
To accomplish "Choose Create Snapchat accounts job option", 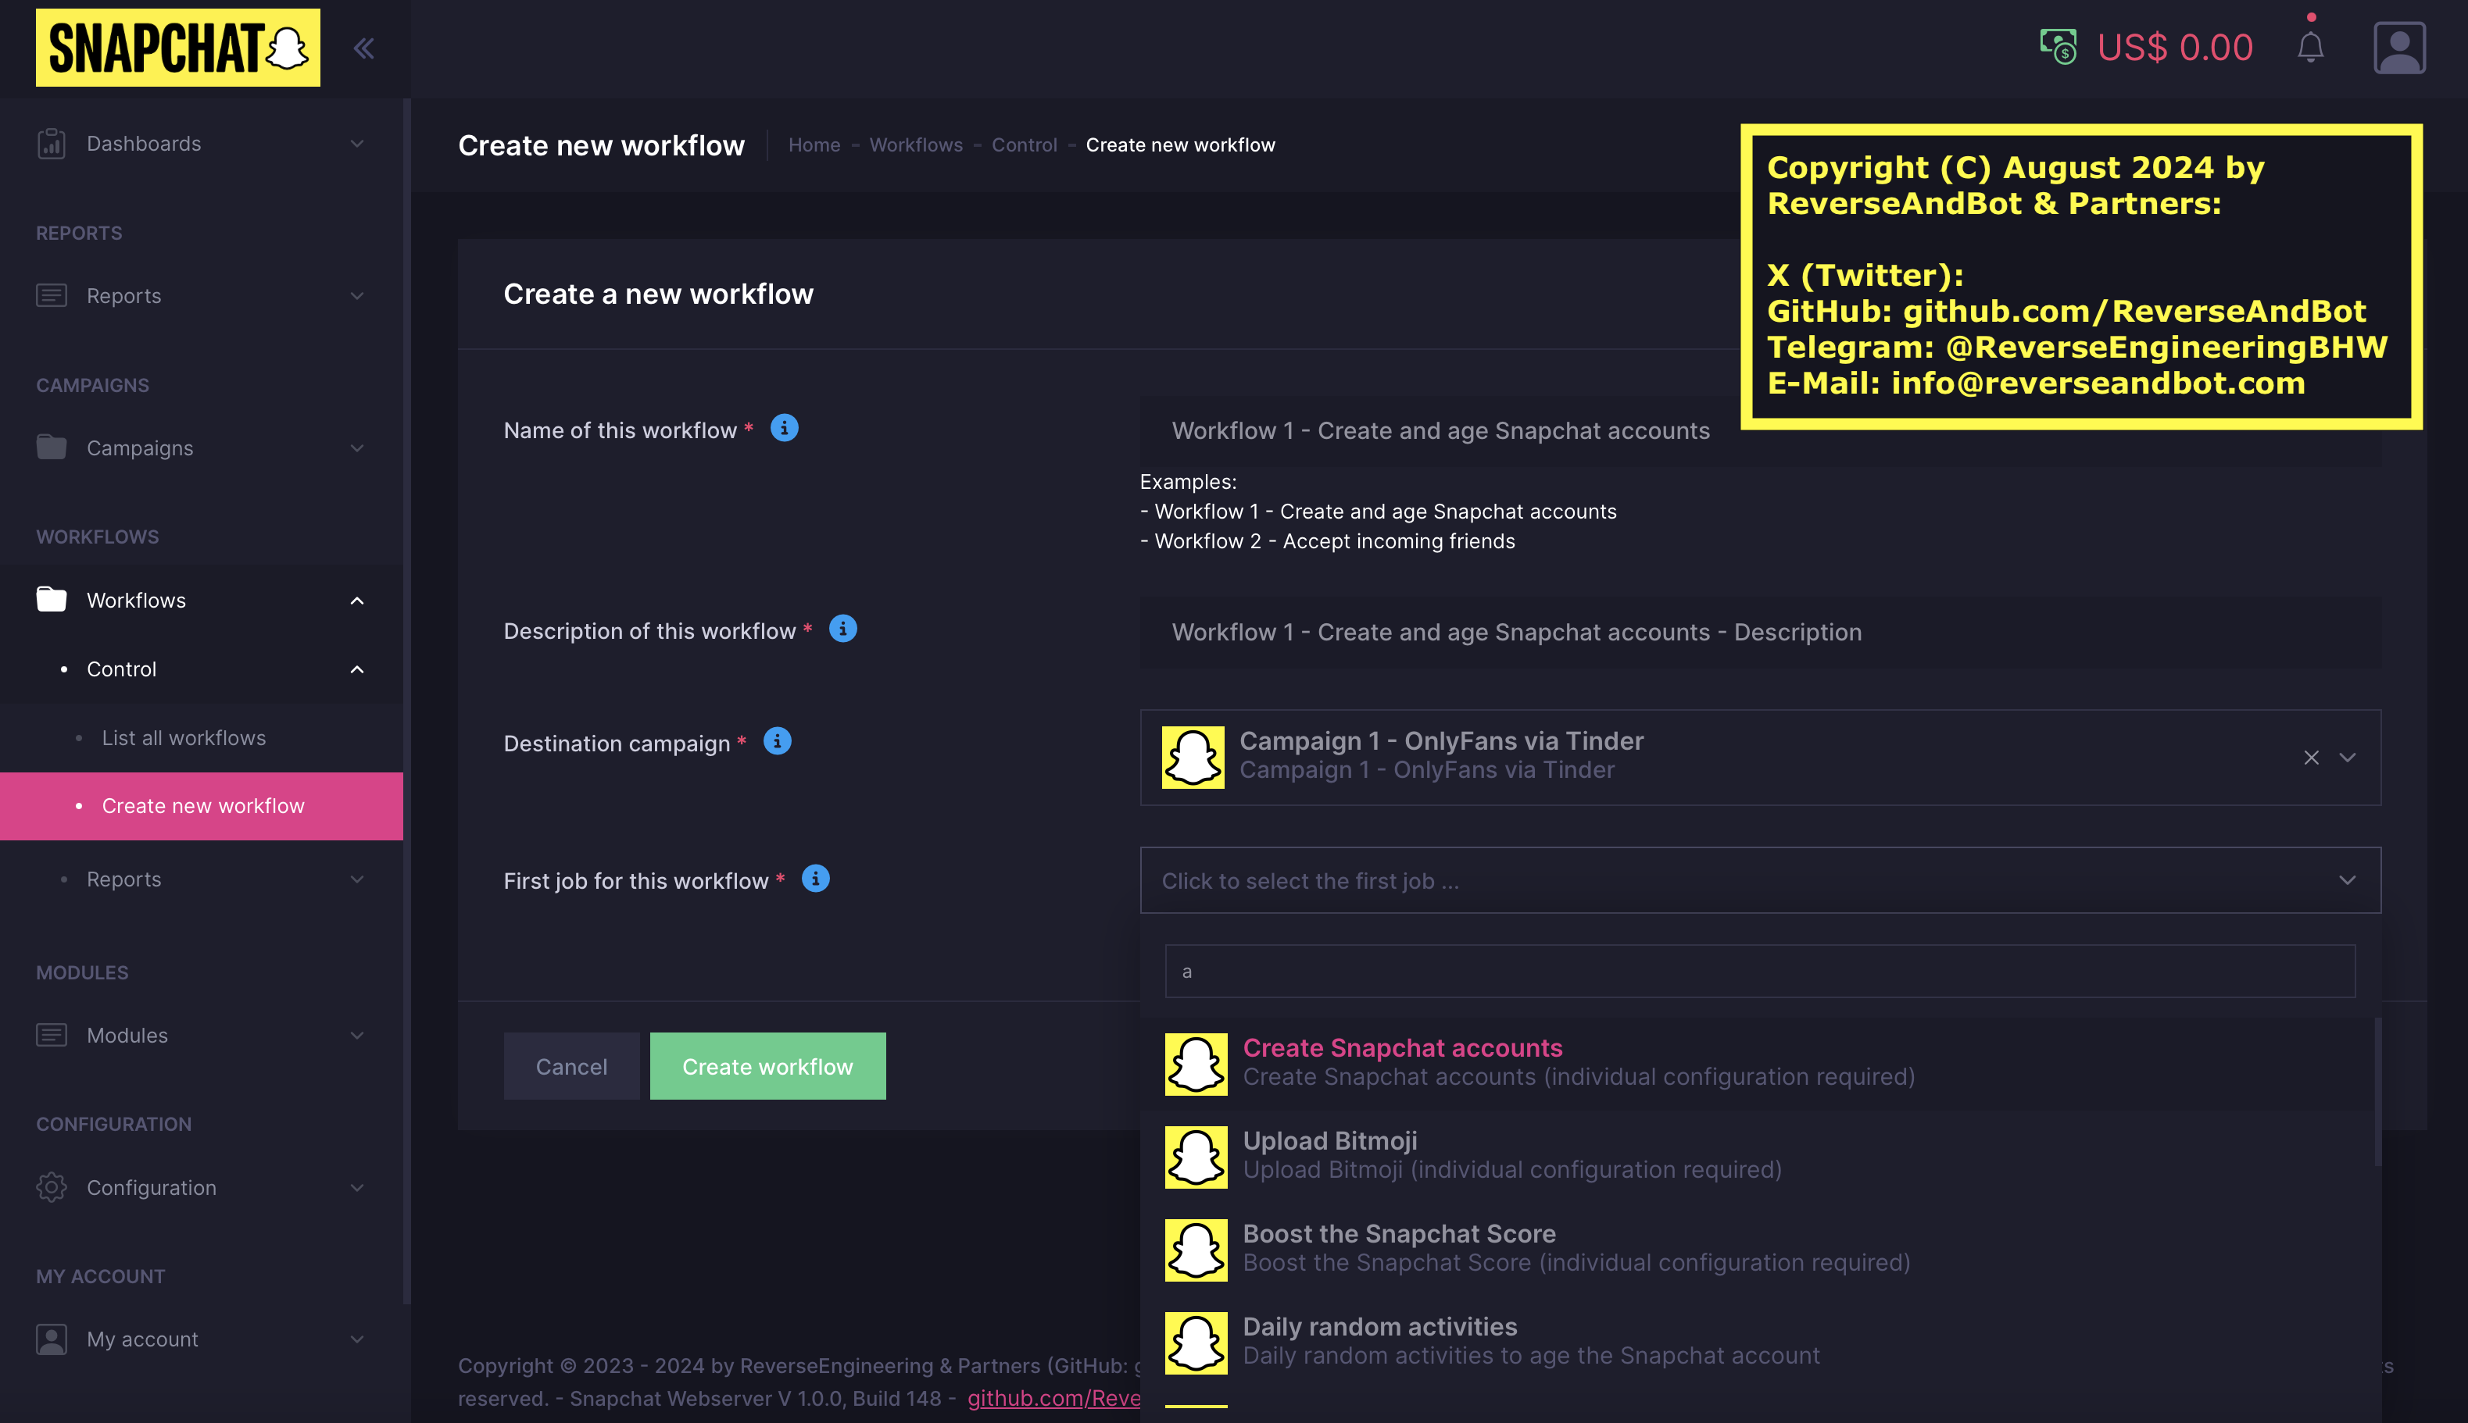I will [x=1757, y=1063].
